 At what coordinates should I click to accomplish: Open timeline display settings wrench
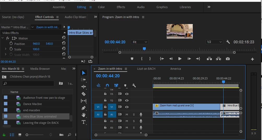pos(134,85)
